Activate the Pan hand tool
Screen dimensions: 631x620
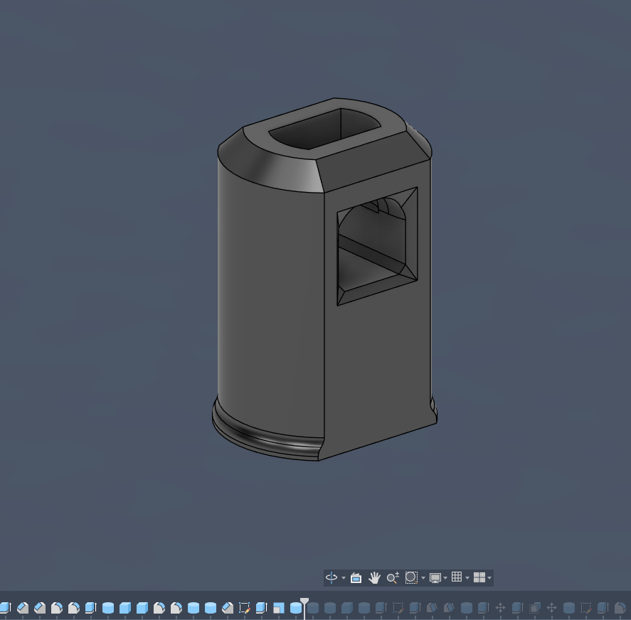click(374, 578)
